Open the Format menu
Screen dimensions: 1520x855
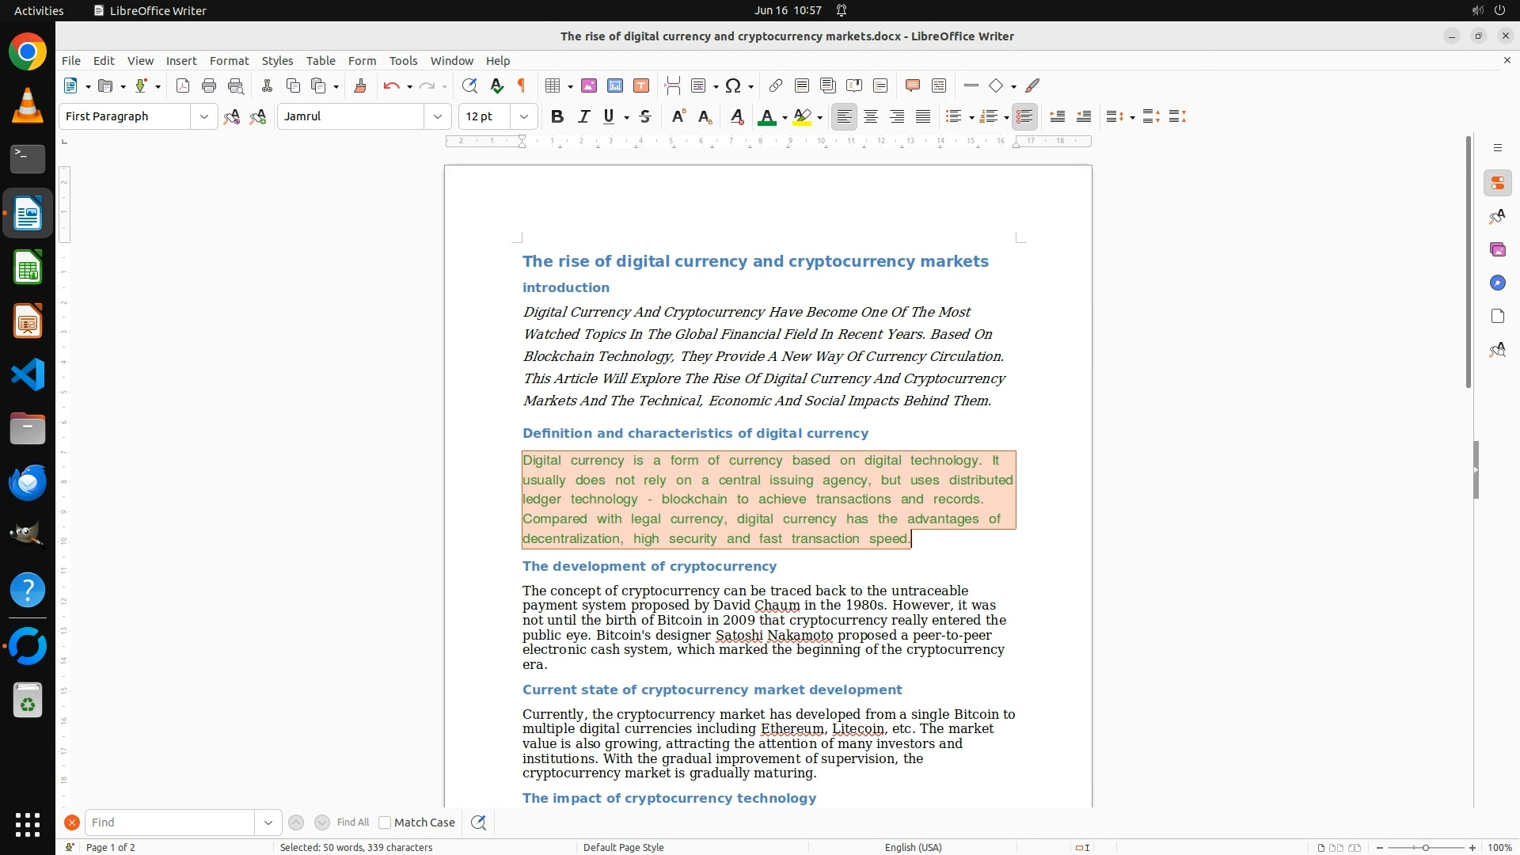click(229, 60)
